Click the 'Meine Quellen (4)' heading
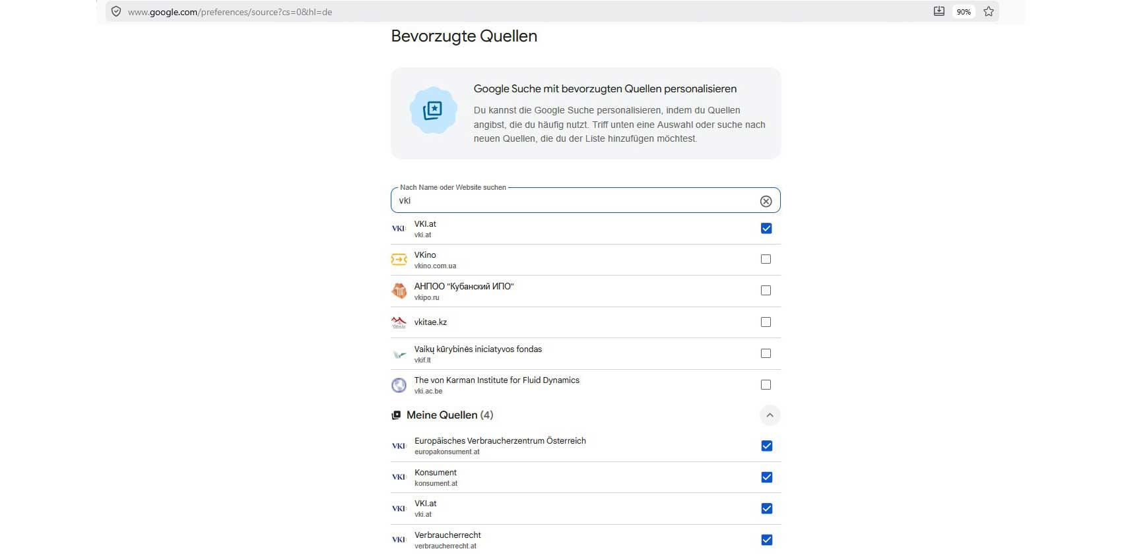Viewport: 1122px width, 559px height. click(450, 415)
